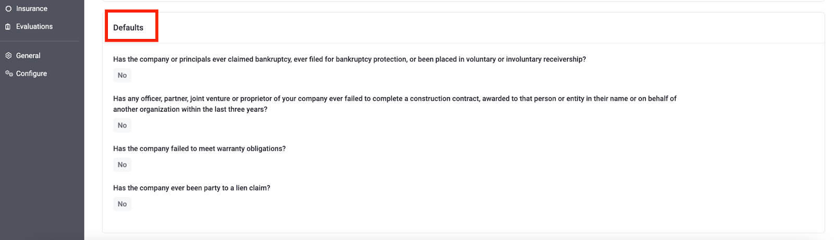This screenshot has width=834, height=240.
Task: Click the Insurance icon in the sidebar
Action: tap(8, 9)
